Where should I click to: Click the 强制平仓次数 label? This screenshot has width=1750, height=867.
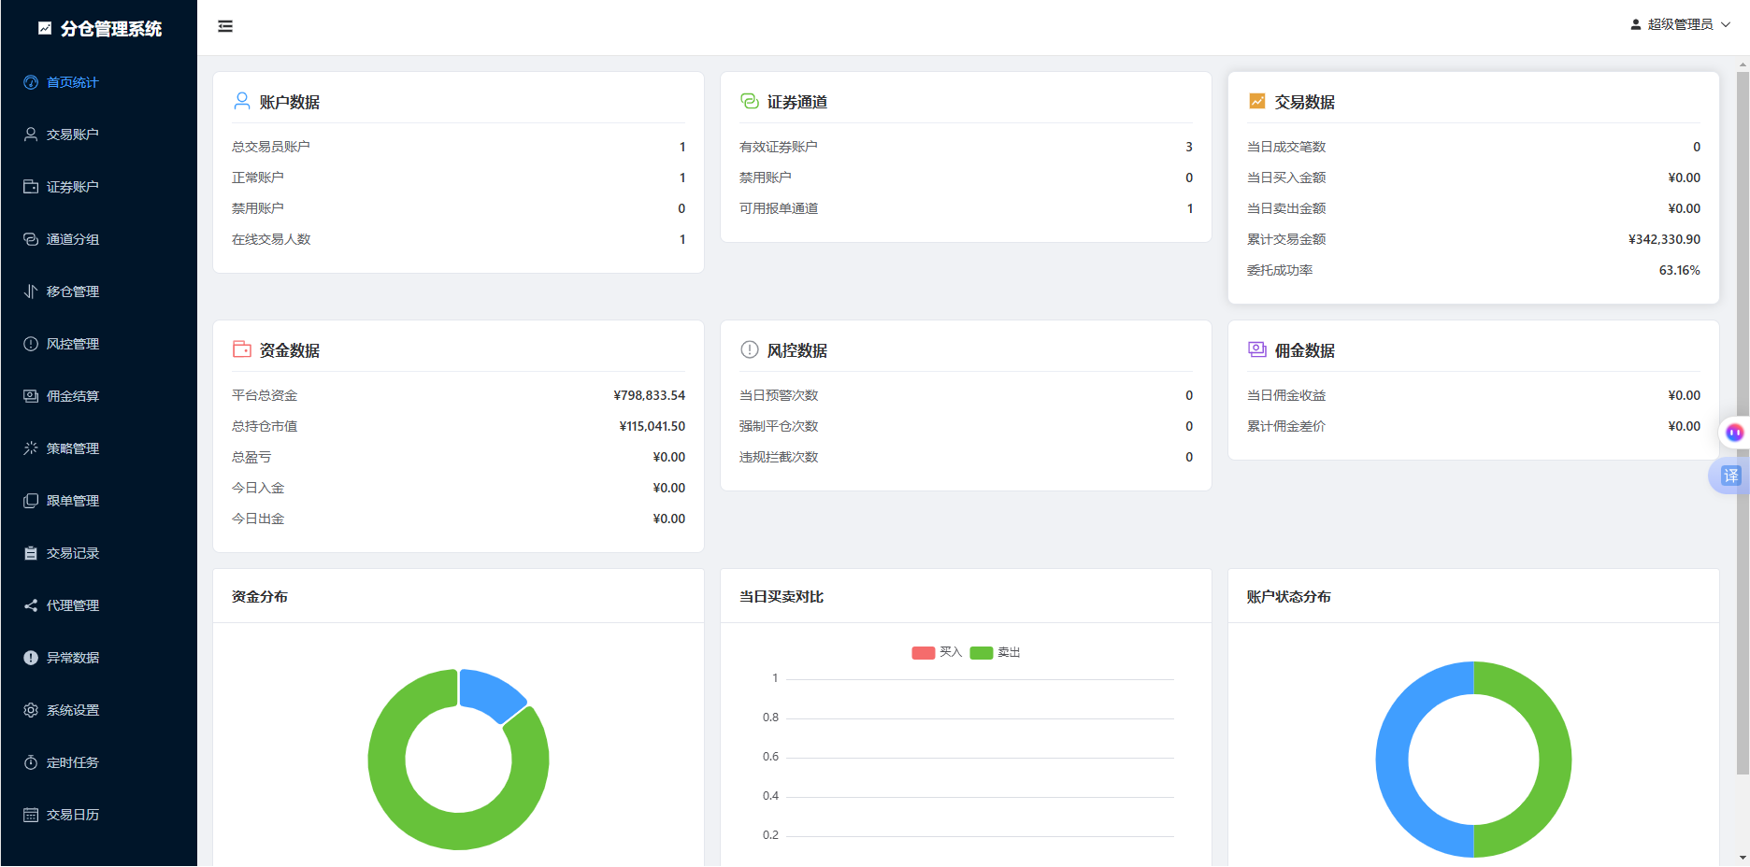[779, 426]
